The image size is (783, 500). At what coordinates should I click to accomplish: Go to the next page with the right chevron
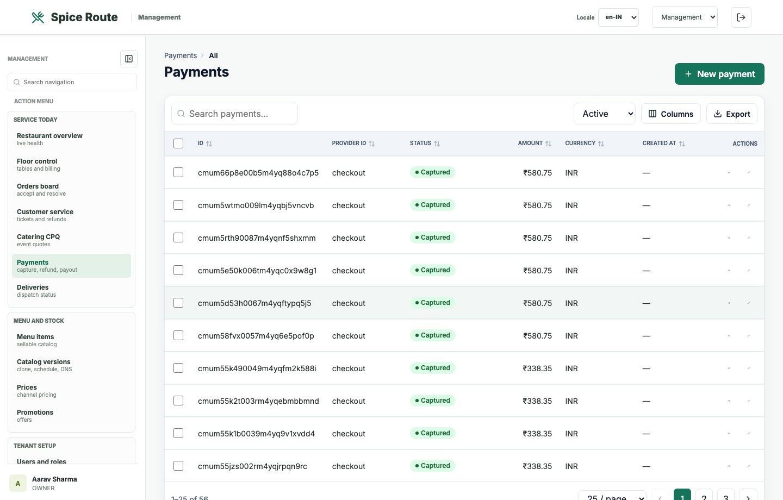tap(748, 497)
